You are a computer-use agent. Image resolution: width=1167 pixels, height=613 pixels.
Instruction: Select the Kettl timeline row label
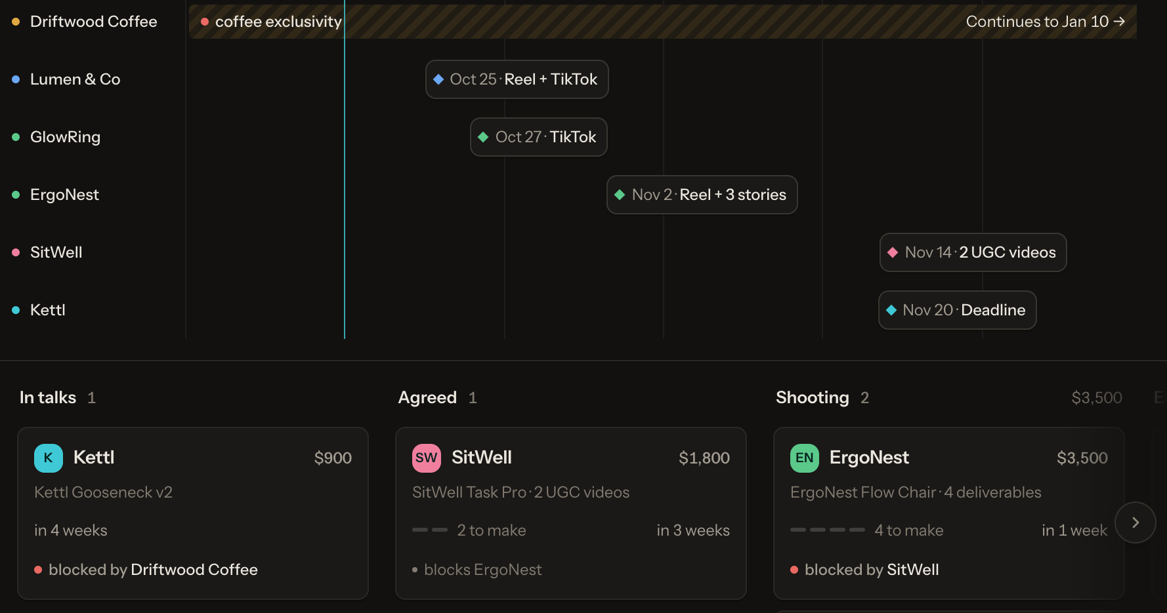(x=47, y=310)
